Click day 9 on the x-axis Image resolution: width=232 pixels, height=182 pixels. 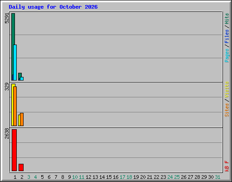click(x=69, y=177)
